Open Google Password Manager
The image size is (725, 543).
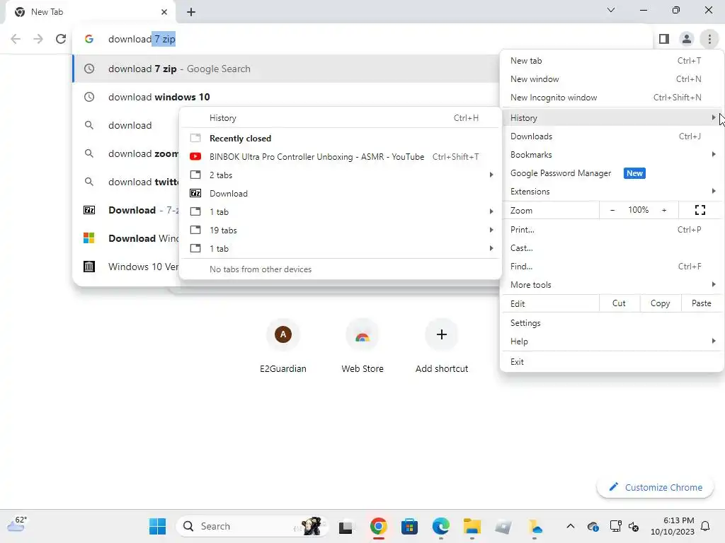(x=612, y=173)
